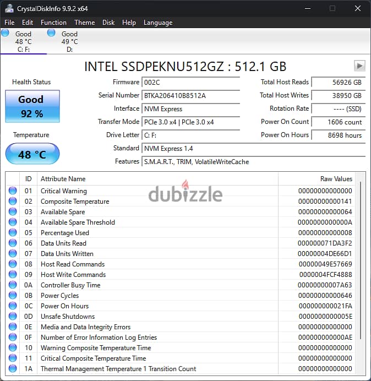This screenshot has width=371, height=381.
Task: Select the Data Units Written attribute name
Action: [x=67, y=254]
